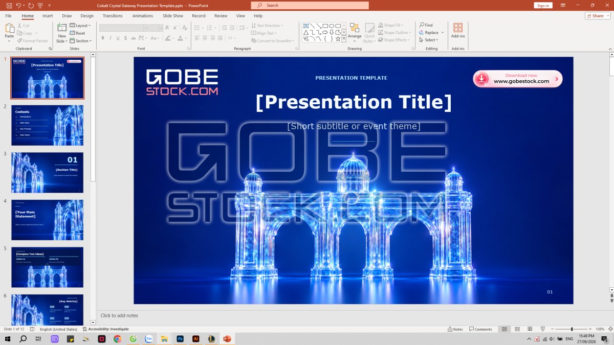Expand the shapes gallery More arrow
The width and height of the screenshot is (614, 345).
tap(344, 39)
